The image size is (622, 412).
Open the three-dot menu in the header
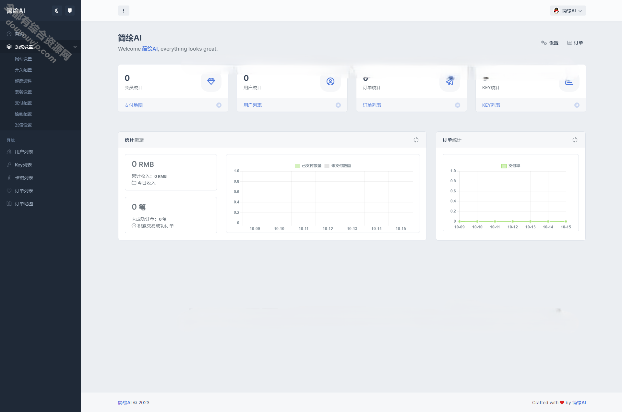[x=124, y=11]
